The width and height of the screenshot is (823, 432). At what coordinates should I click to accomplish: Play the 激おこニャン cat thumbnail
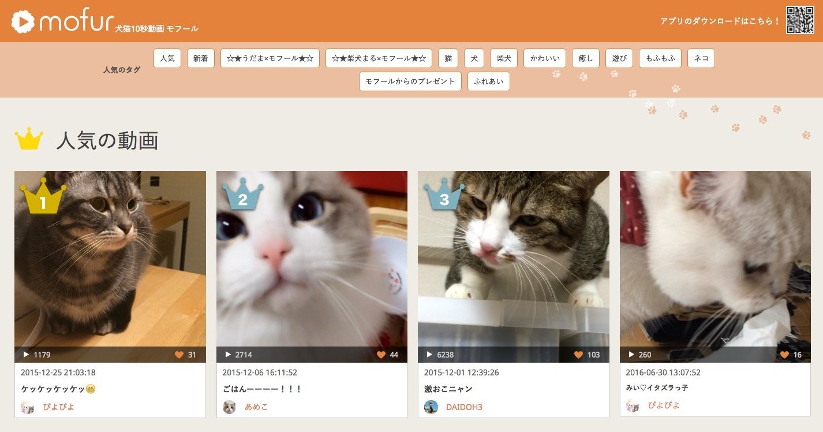[514, 266]
